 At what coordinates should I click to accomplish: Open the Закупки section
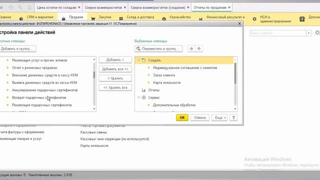pyautogui.click(x=105, y=17)
